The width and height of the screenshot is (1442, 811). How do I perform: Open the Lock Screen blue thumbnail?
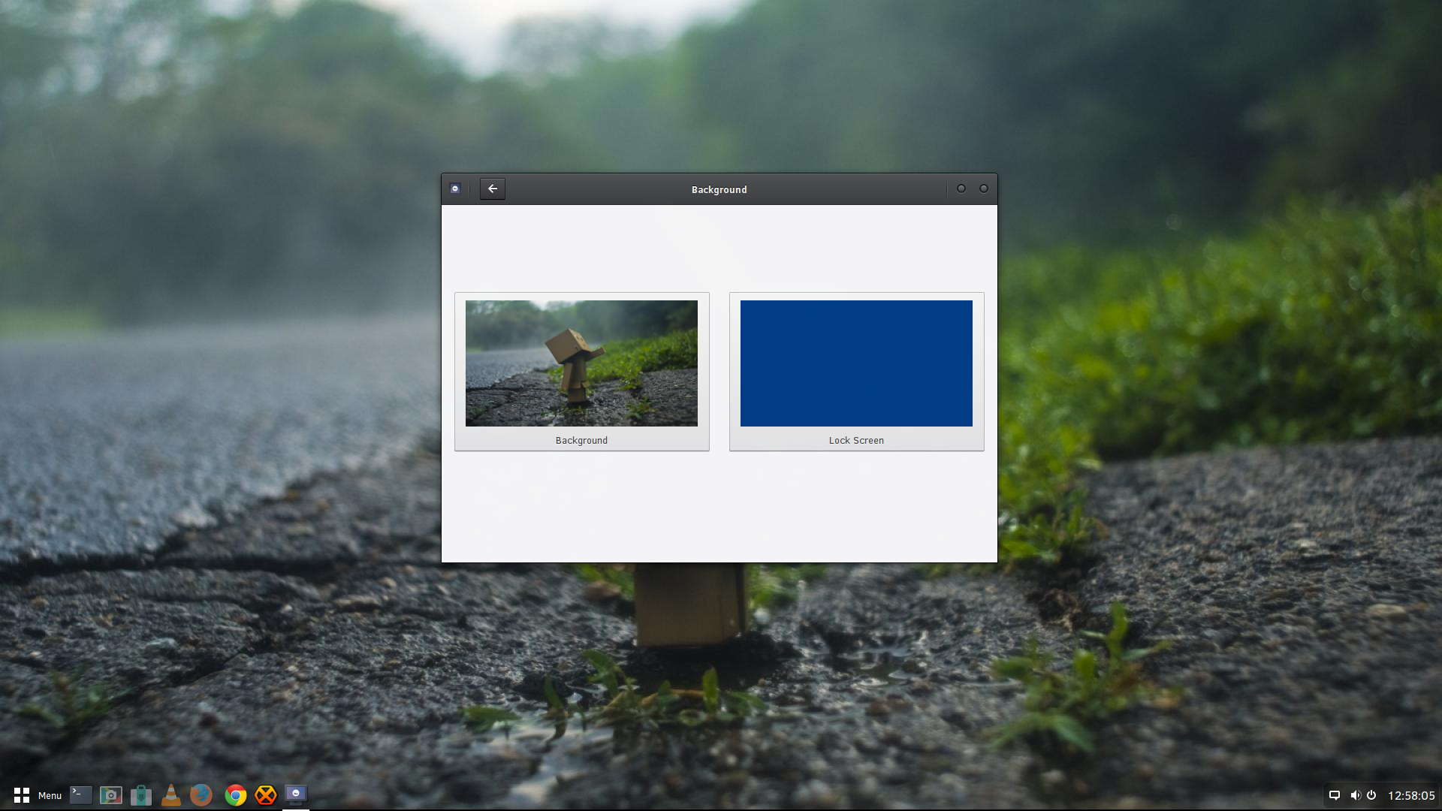coord(856,363)
